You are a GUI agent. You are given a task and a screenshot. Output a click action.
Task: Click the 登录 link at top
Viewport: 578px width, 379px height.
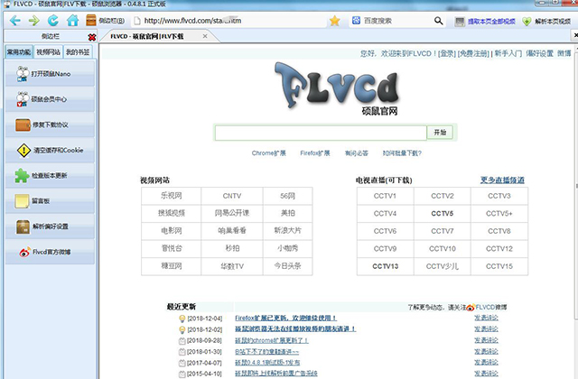447,54
